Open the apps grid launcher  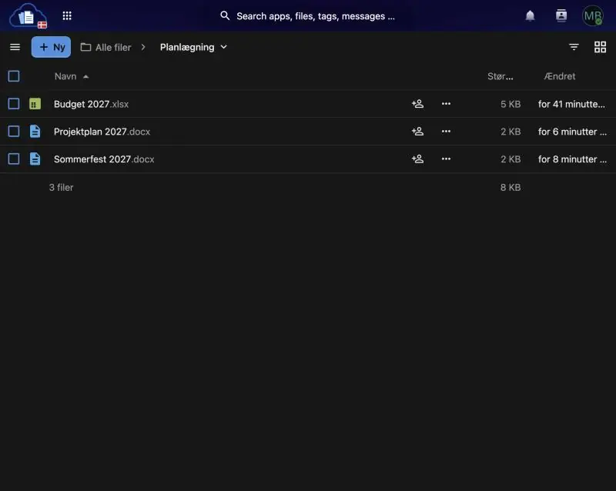(x=67, y=15)
